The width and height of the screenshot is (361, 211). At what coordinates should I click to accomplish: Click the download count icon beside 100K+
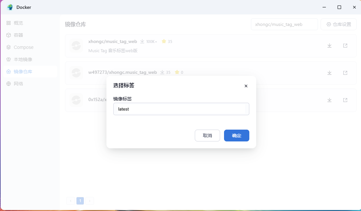142,41
